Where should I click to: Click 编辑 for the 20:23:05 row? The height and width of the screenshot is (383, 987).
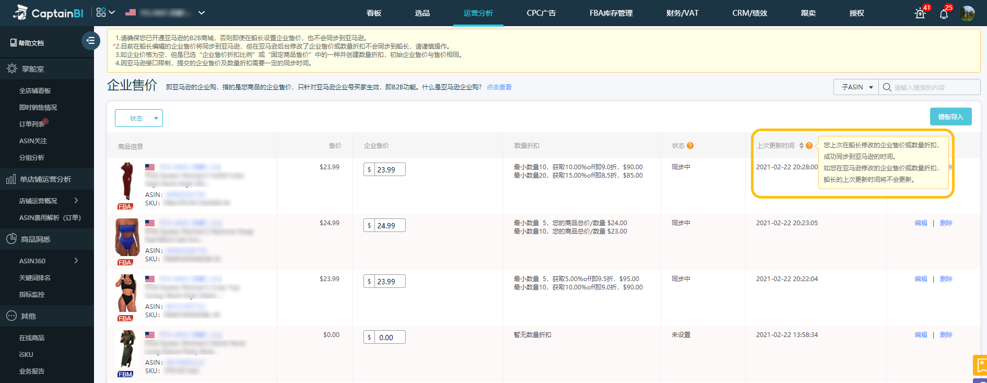(x=921, y=223)
